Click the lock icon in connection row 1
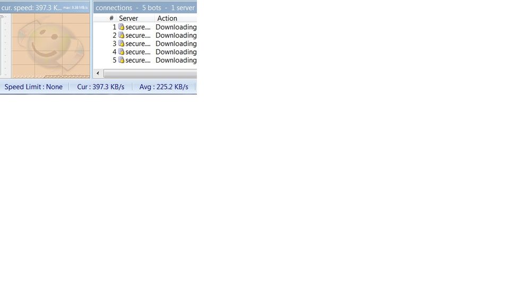The width and height of the screenshot is (530, 298). point(121,27)
